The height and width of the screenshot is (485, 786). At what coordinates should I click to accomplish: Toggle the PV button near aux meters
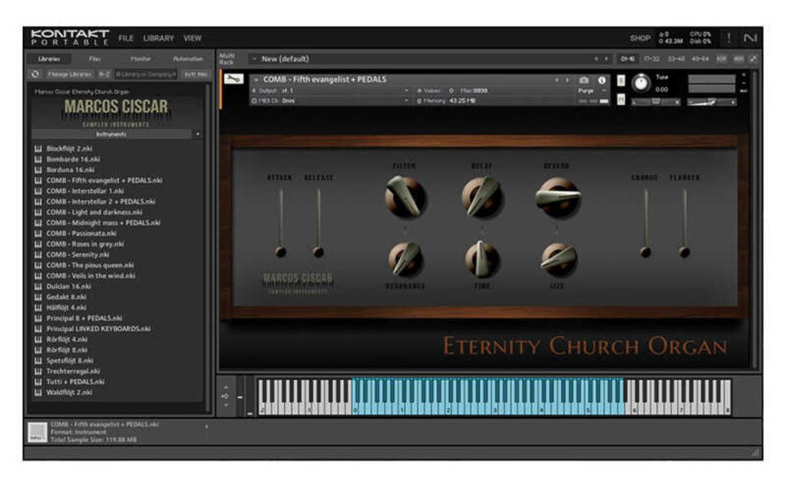click(x=744, y=91)
